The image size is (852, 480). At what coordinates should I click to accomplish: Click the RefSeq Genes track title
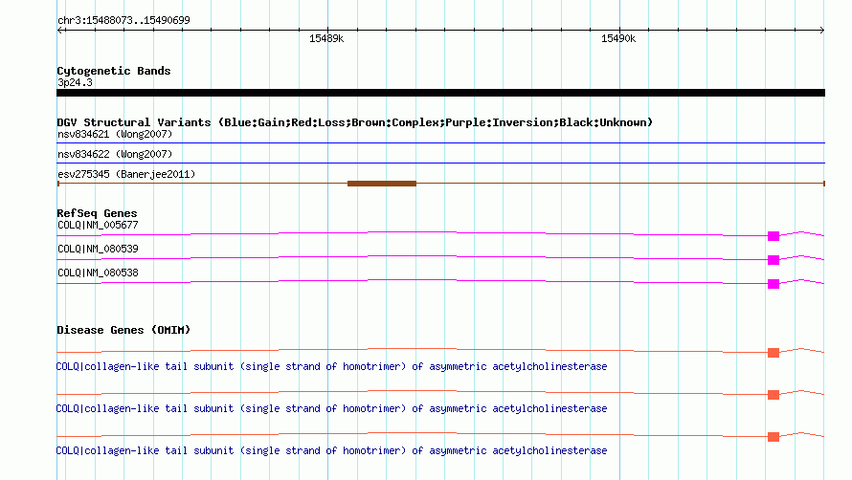97,213
